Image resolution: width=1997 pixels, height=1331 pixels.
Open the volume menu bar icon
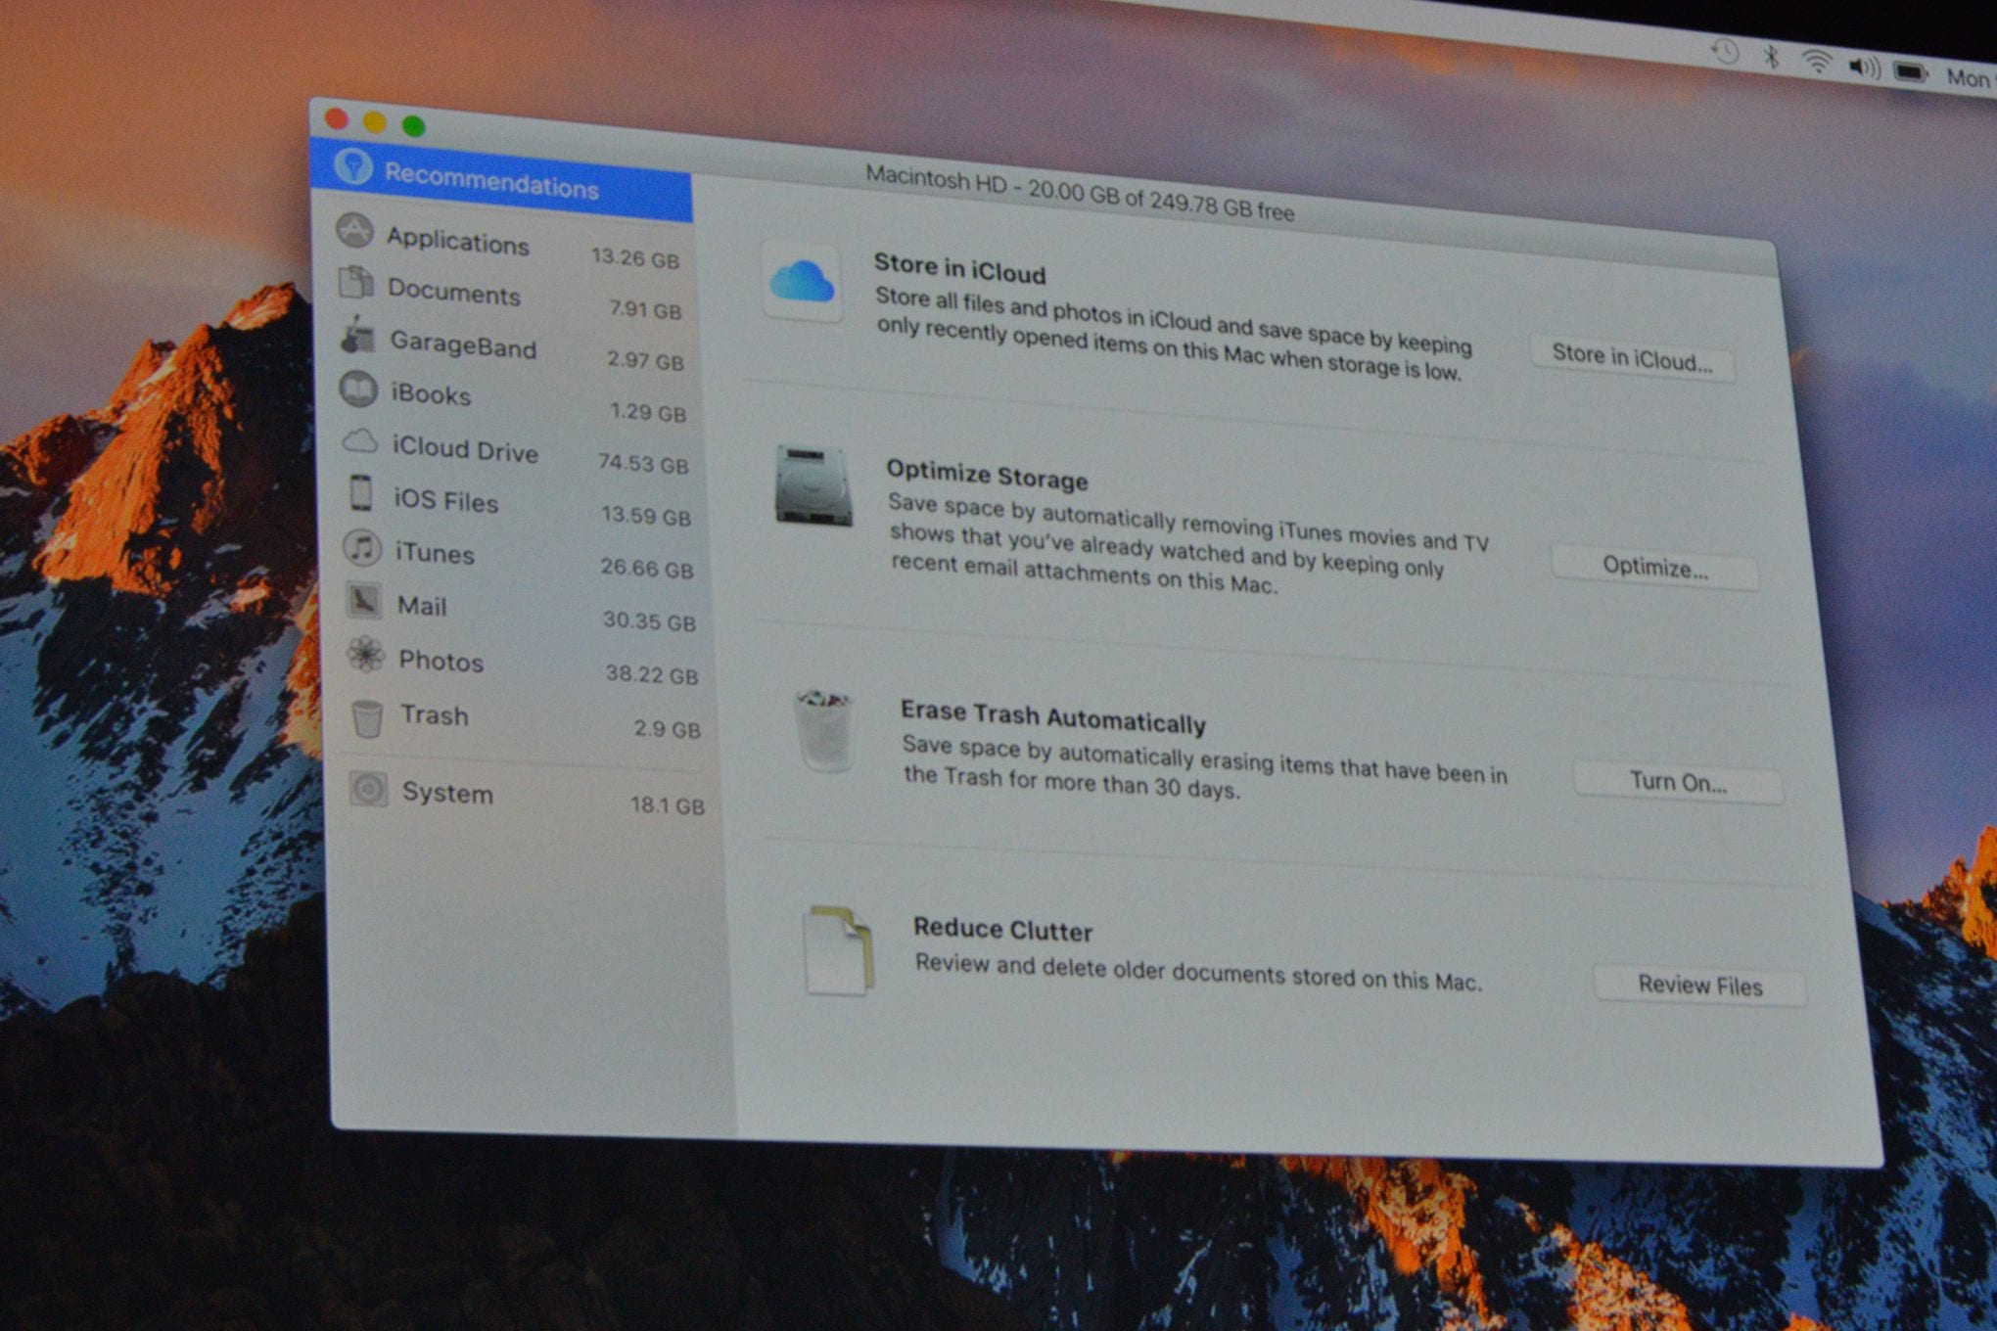1864,67
